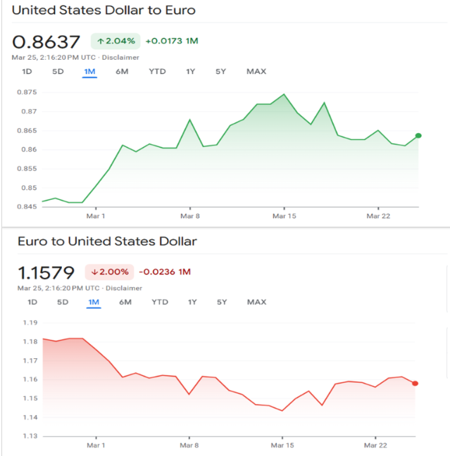This screenshot has width=450, height=456.
Task: Choose 6M range on USD to Euro chart
Action: (x=122, y=71)
